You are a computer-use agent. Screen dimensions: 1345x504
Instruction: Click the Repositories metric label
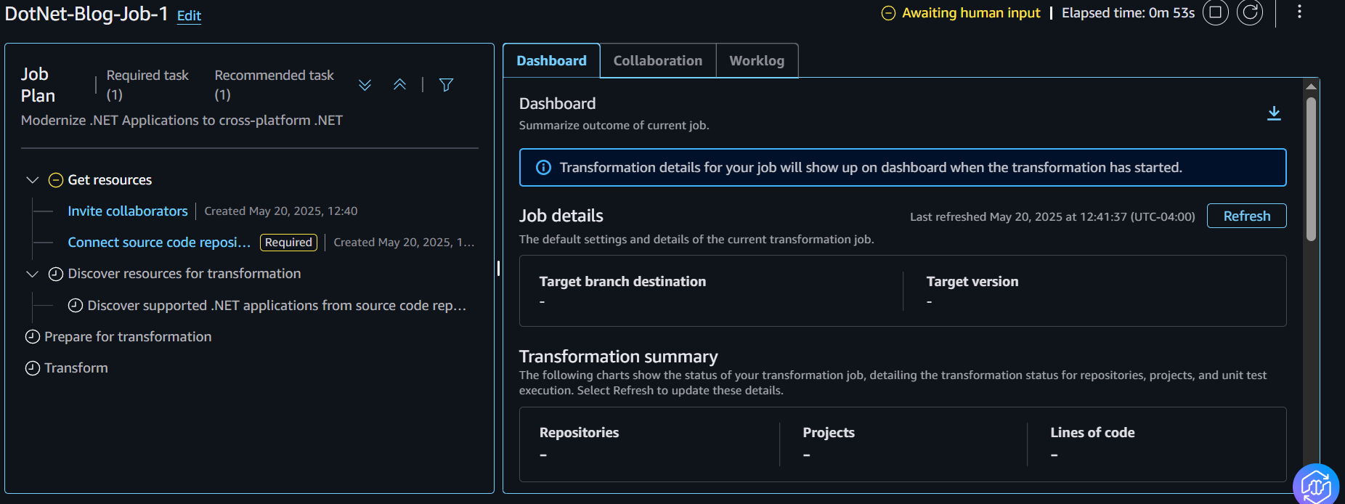pyautogui.click(x=579, y=433)
